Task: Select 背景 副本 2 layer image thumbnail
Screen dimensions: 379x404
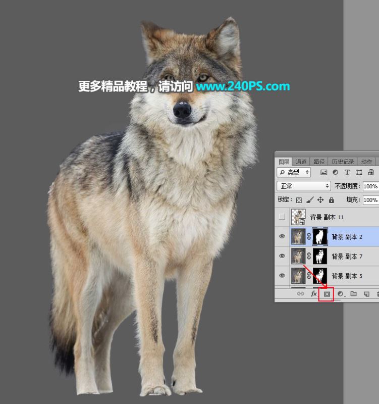Action: click(x=298, y=236)
